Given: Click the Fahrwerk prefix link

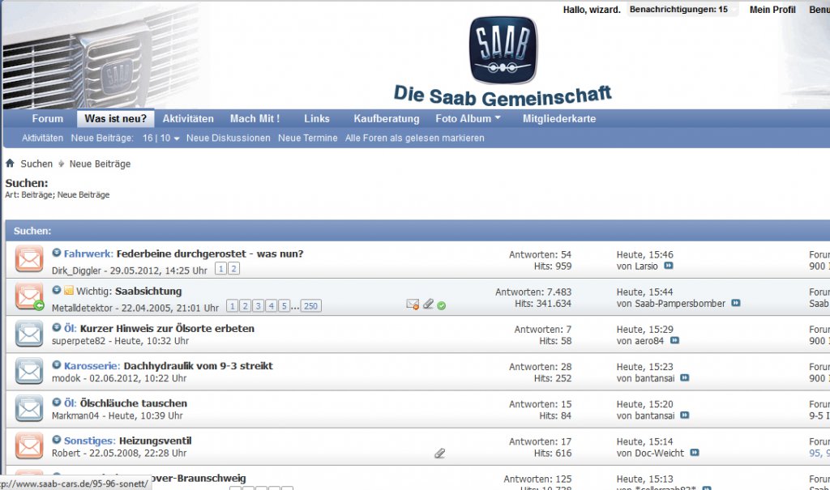Looking at the screenshot, I should 88,254.
